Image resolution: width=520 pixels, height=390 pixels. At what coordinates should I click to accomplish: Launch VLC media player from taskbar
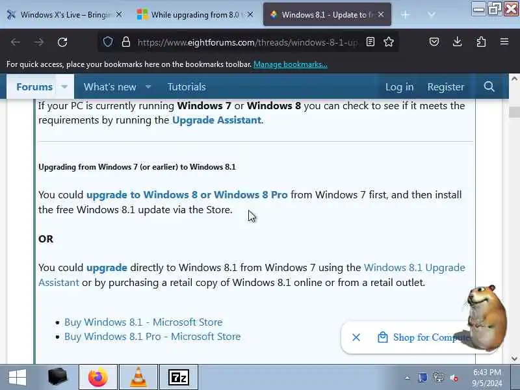(138, 377)
